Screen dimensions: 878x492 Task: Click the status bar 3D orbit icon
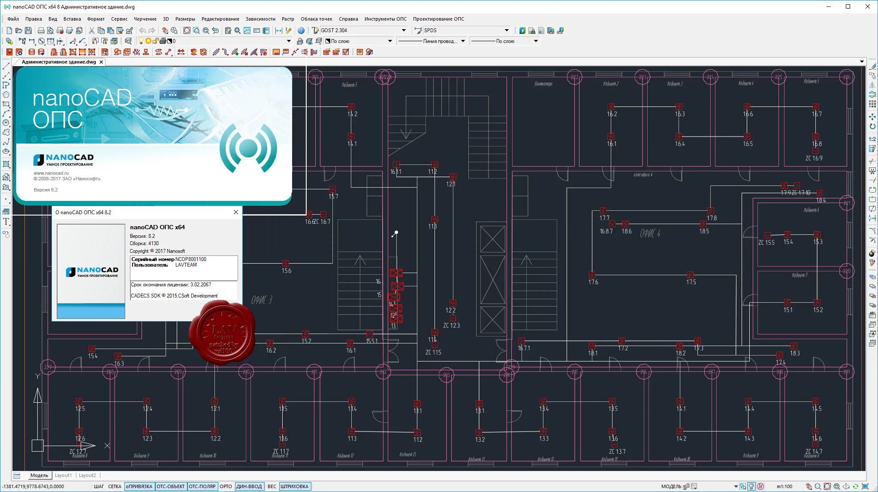pos(846,486)
